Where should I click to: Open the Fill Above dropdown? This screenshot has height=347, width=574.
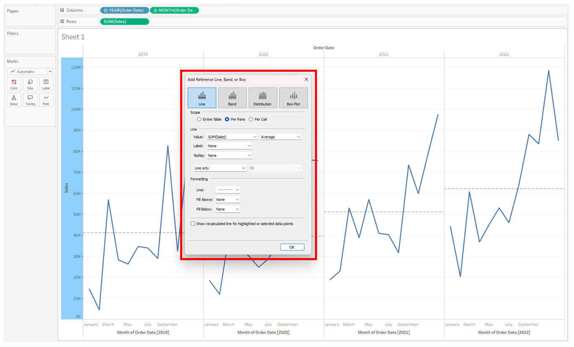tap(228, 200)
